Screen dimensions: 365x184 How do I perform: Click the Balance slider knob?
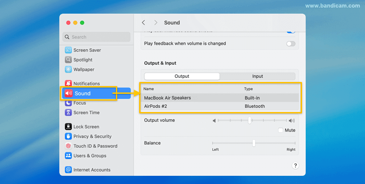254,143
